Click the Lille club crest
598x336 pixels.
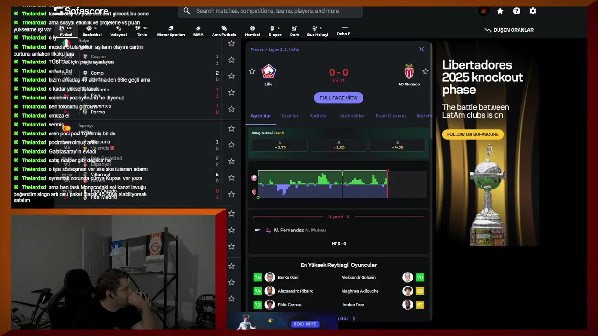coord(268,72)
